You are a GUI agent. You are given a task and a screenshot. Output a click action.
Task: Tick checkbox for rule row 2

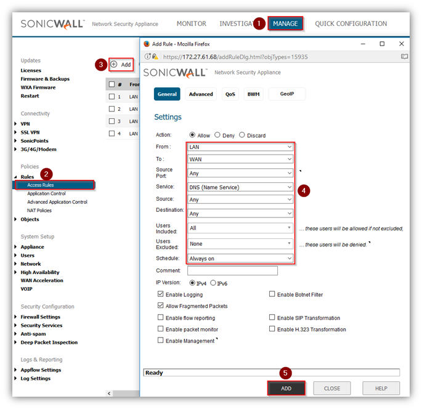point(112,108)
